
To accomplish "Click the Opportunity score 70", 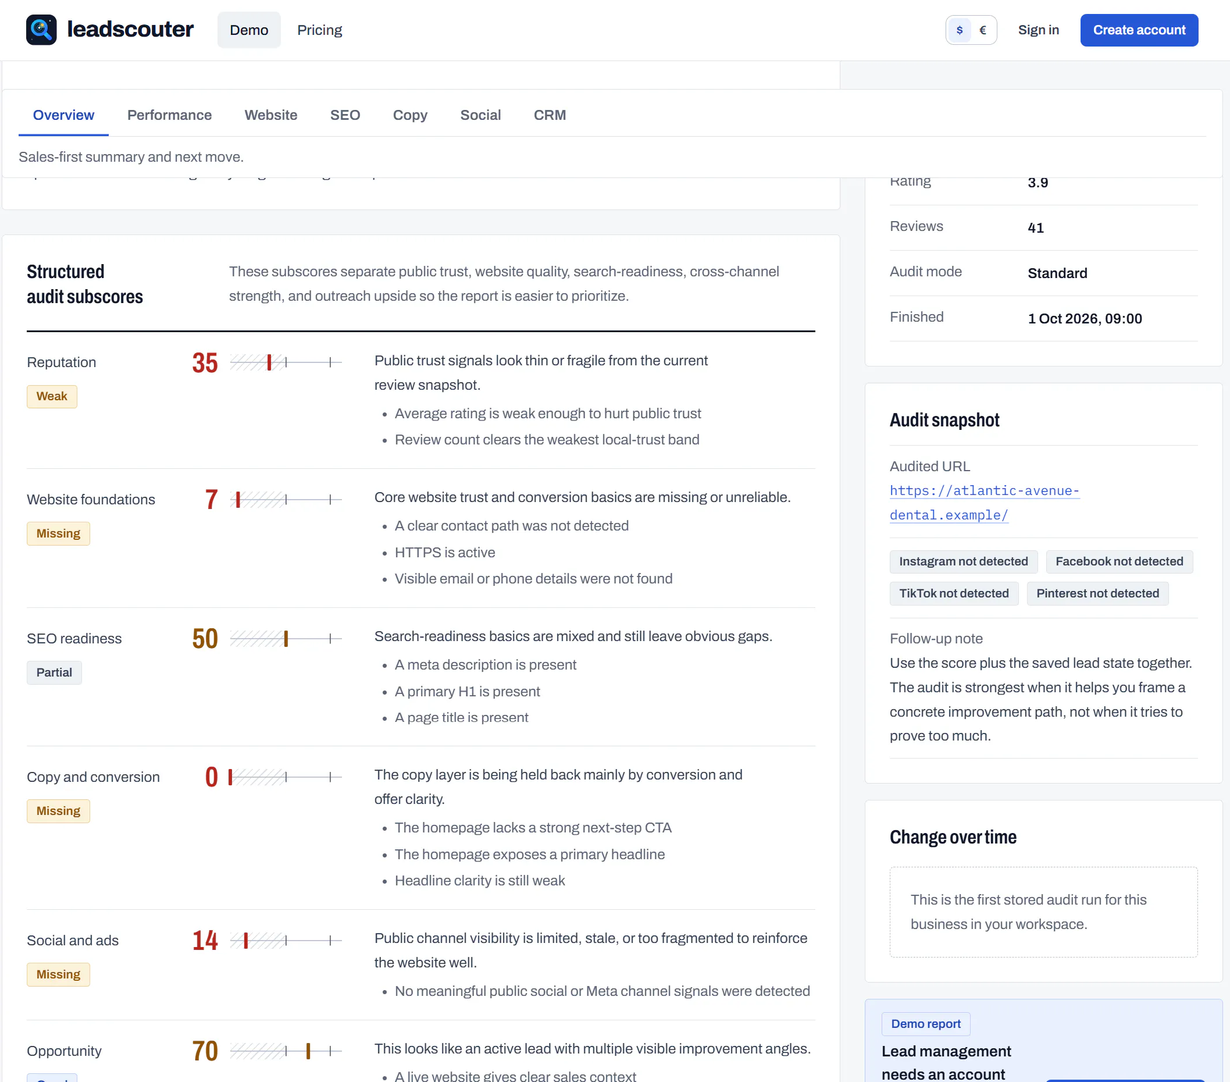I will pos(205,1051).
